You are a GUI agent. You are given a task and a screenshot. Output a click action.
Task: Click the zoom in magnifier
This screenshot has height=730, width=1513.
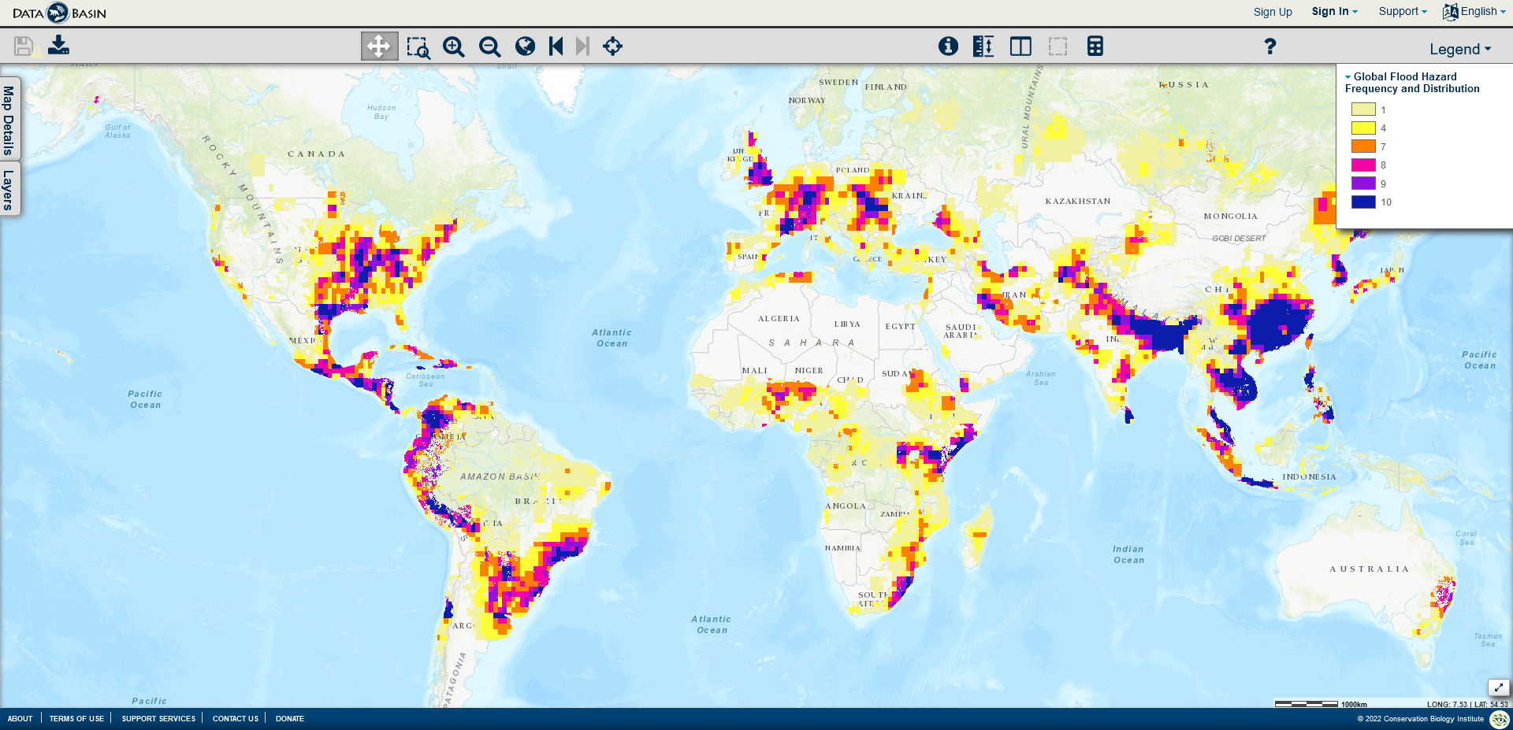tap(453, 46)
